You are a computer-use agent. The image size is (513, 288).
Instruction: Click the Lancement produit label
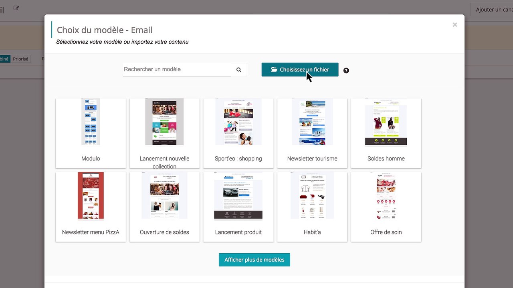point(238,232)
